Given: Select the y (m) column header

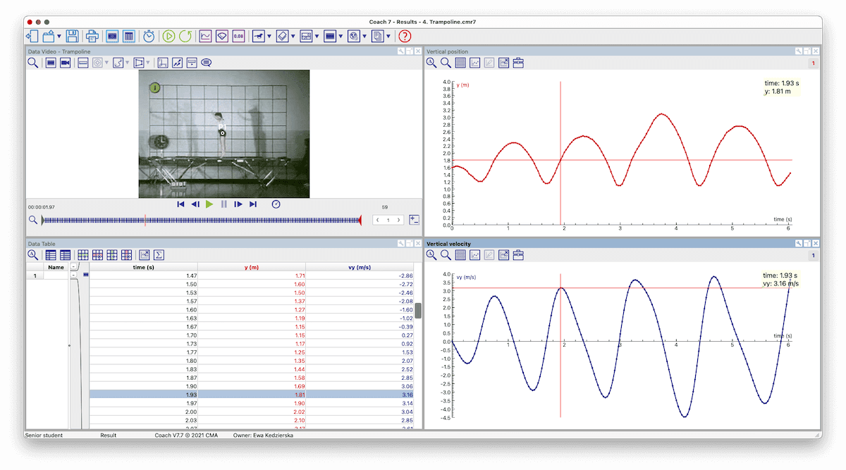Looking at the screenshot, I should pos(252,267).
